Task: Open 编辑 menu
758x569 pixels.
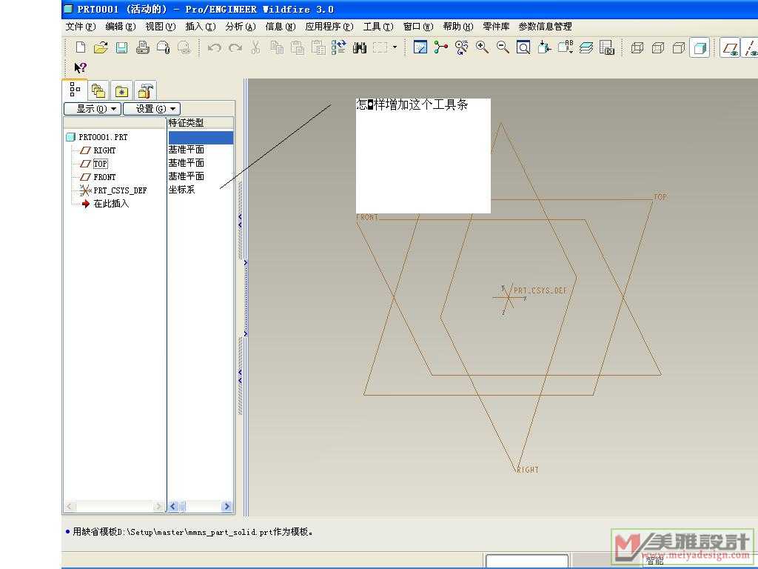Action: click(x=121, y=27)
